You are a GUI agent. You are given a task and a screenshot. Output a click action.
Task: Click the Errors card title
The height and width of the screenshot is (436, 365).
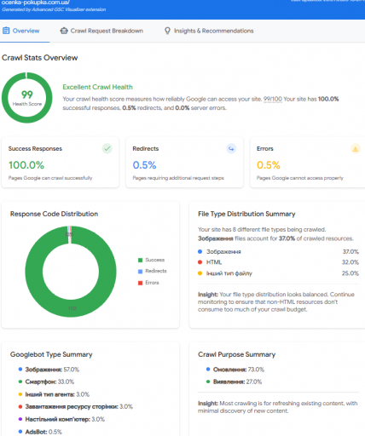tap(265, 149)
